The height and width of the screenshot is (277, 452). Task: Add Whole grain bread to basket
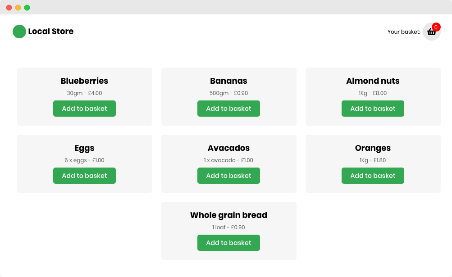pyautogui.click(x=228, y=243)
